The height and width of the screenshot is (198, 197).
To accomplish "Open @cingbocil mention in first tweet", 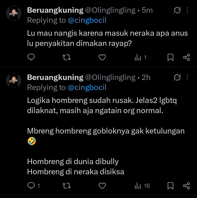I will click(87, 20).
